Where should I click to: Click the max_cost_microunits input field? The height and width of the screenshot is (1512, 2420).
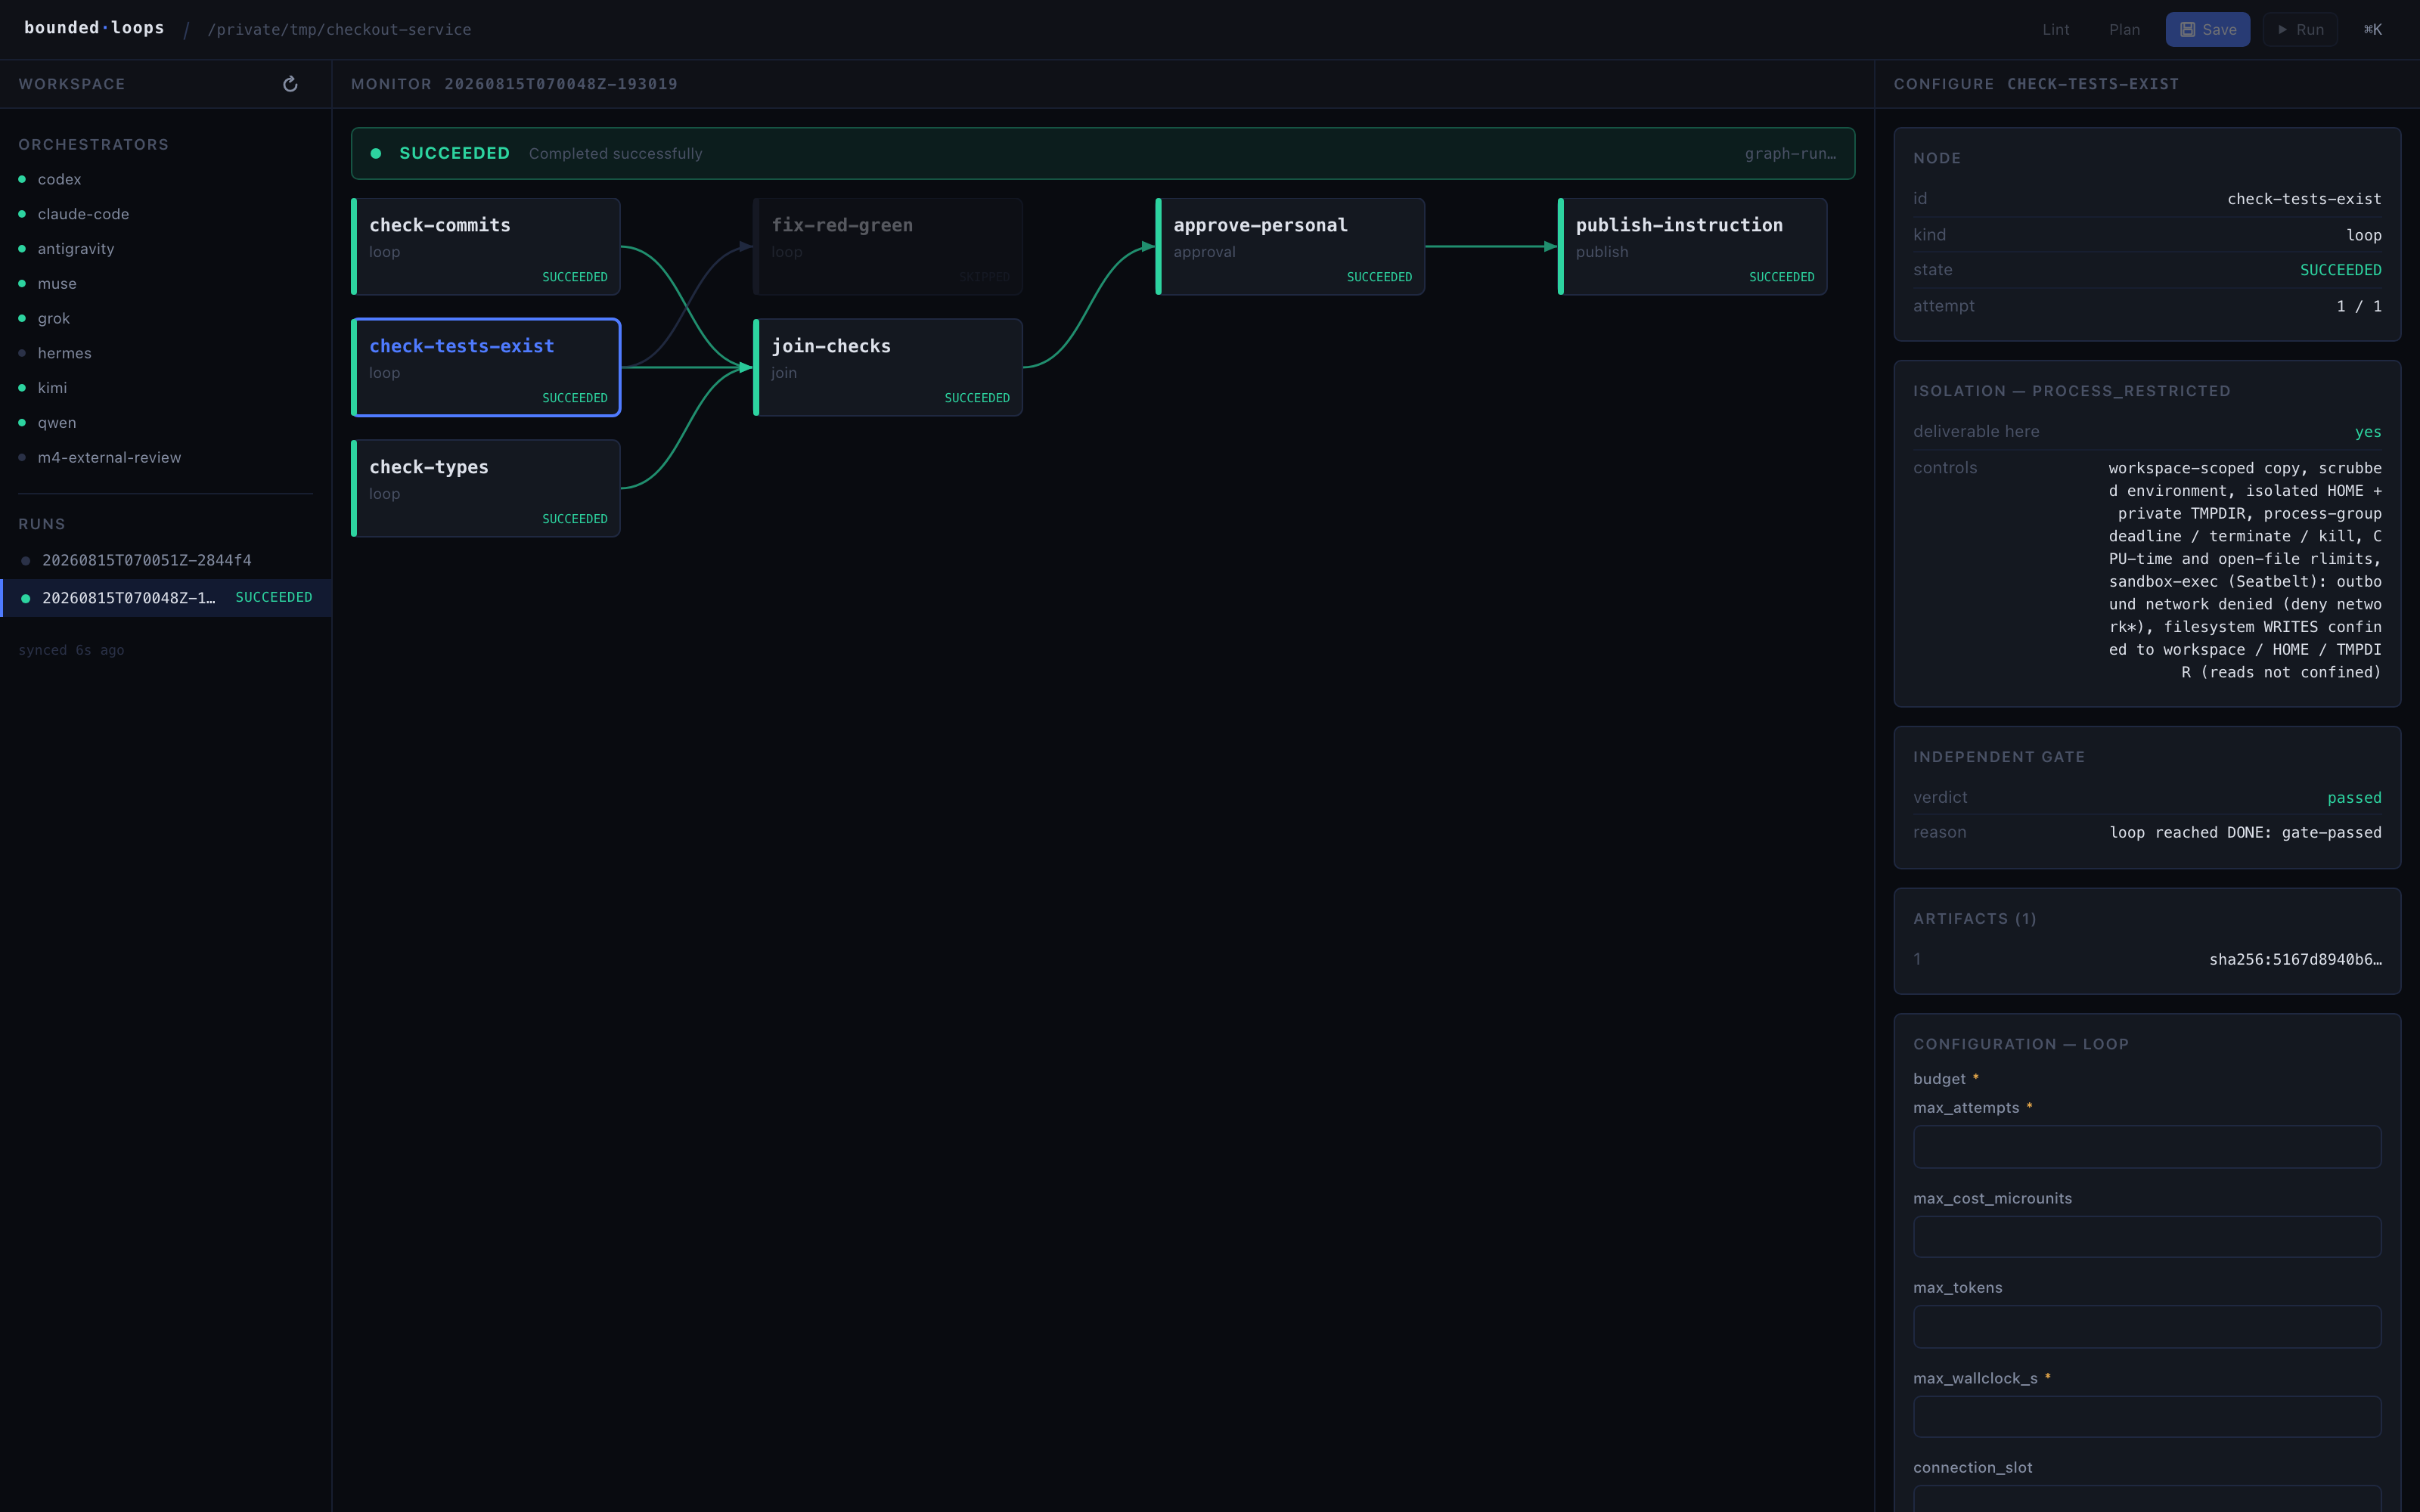(x=2147, y=1237)
